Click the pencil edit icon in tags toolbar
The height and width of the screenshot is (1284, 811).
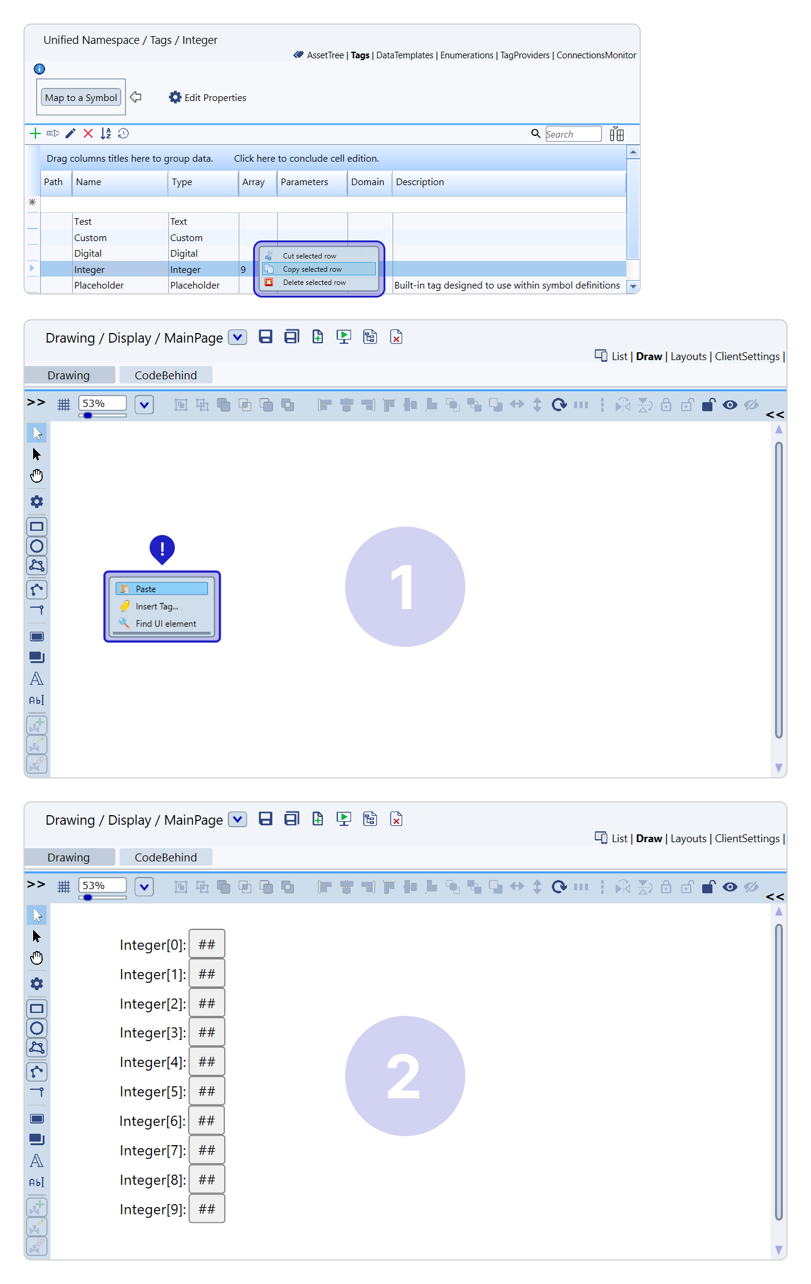tap(70, 133)
